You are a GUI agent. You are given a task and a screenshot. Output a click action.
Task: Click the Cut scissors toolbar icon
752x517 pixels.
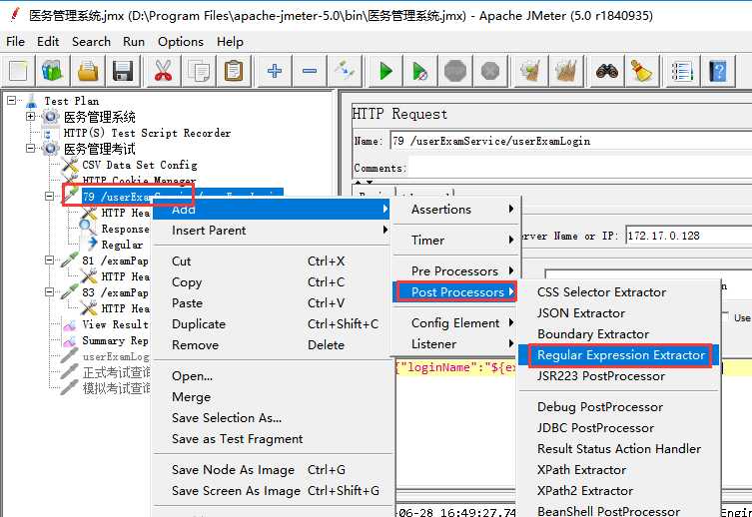pyautogui.click(x=163, y=72)
